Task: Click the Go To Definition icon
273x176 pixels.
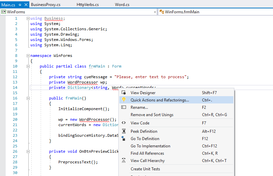Action: [123, 138]
